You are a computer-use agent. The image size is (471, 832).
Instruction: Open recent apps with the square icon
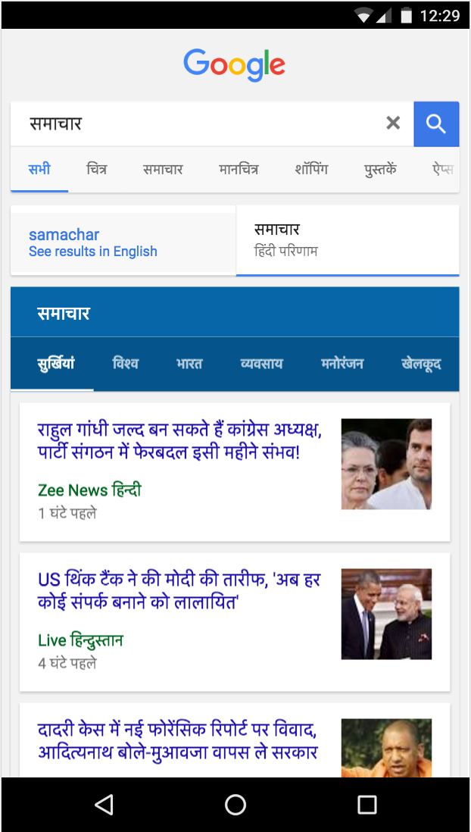click(x=367, y=805)
